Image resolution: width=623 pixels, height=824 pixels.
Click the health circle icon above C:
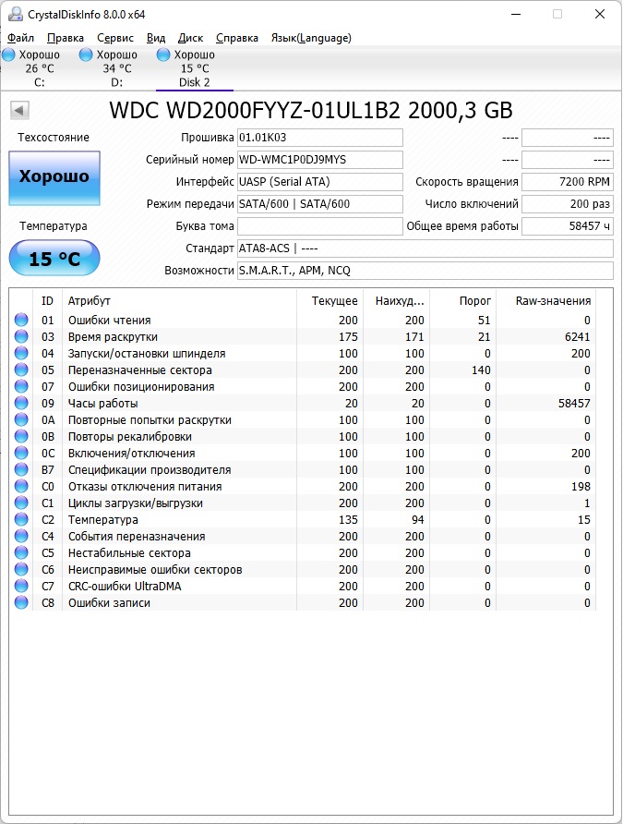(8, 55)
